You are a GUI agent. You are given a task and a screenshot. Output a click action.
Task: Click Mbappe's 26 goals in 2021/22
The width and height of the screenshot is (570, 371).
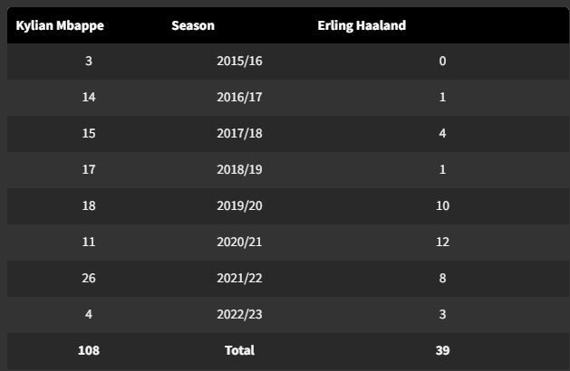pyautogui.click(x=89, y=279)
